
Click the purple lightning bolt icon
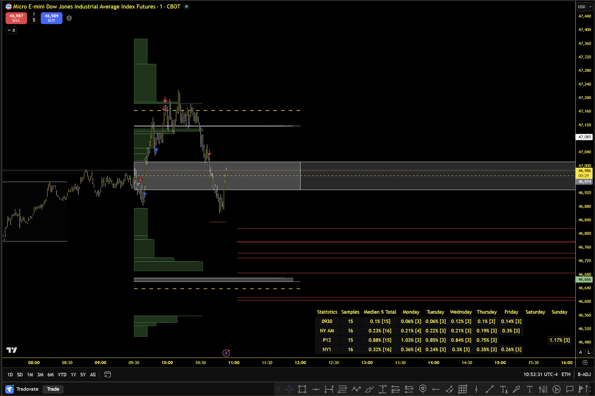226,353
